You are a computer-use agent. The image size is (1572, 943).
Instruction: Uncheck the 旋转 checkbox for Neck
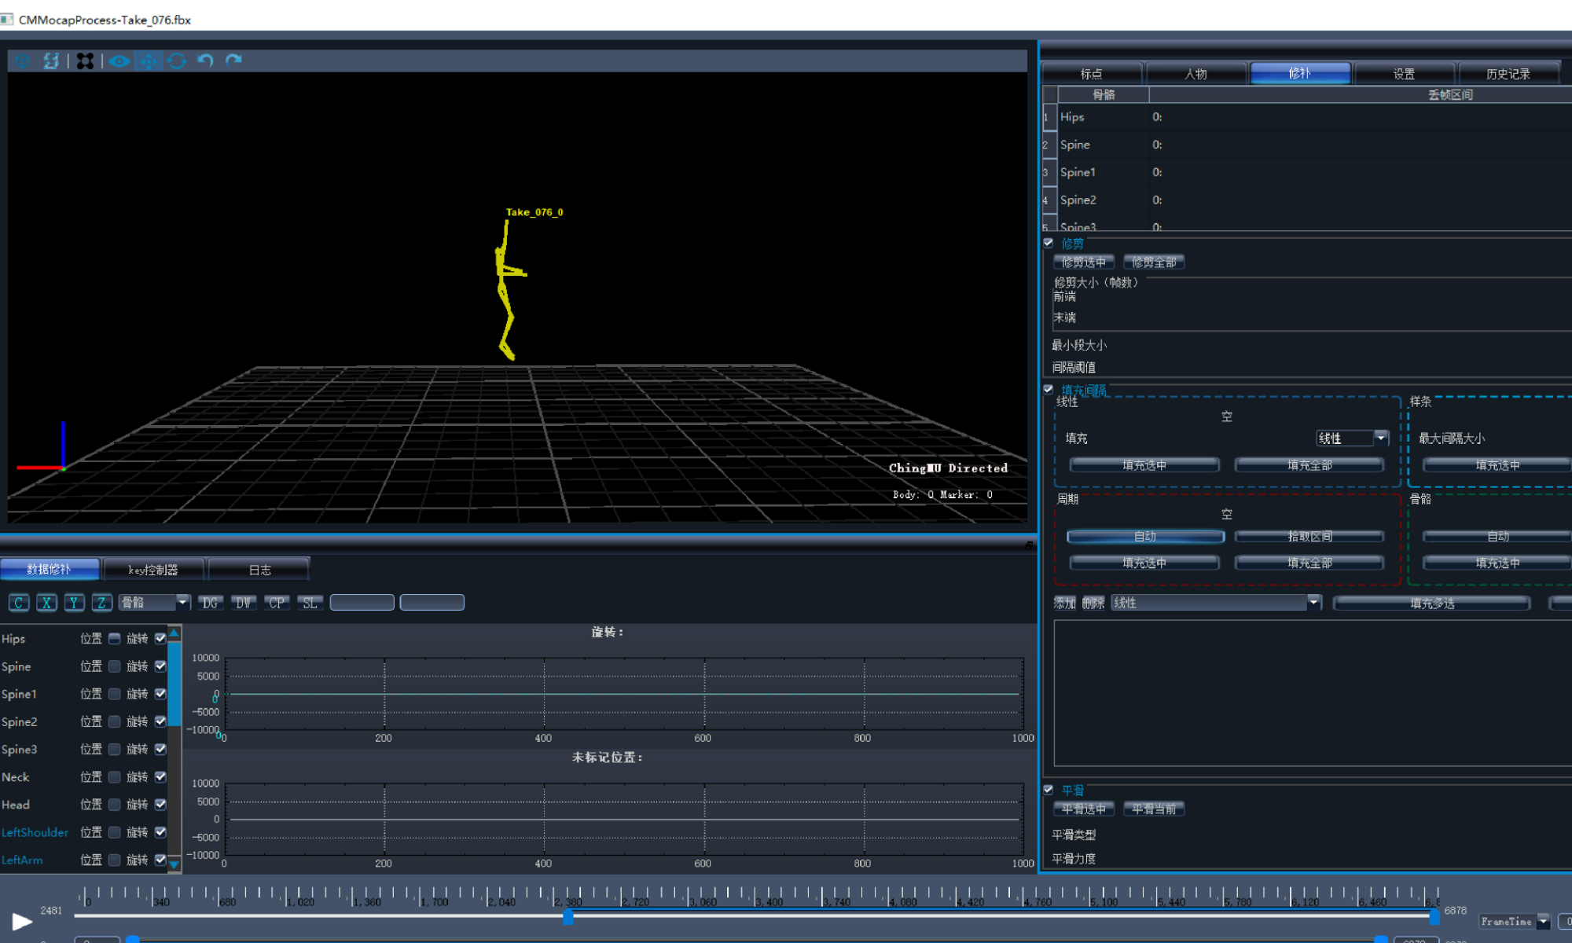pos(160,776)
